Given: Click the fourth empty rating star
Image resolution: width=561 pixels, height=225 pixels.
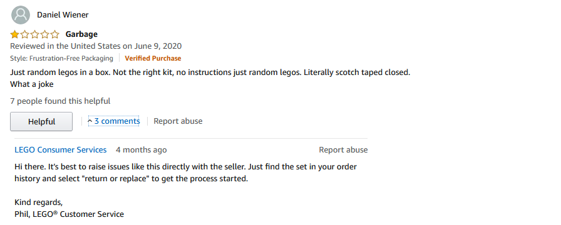Looking at the screenshot, I should [x=44, y=34].
